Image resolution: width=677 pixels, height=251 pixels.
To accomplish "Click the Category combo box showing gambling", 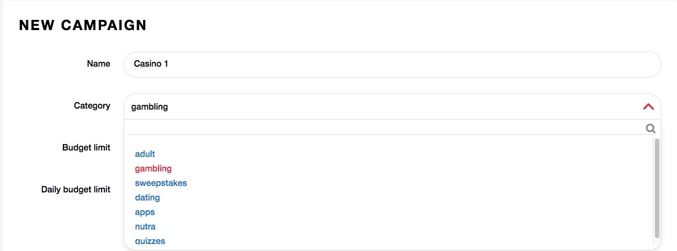I will 392,106.
